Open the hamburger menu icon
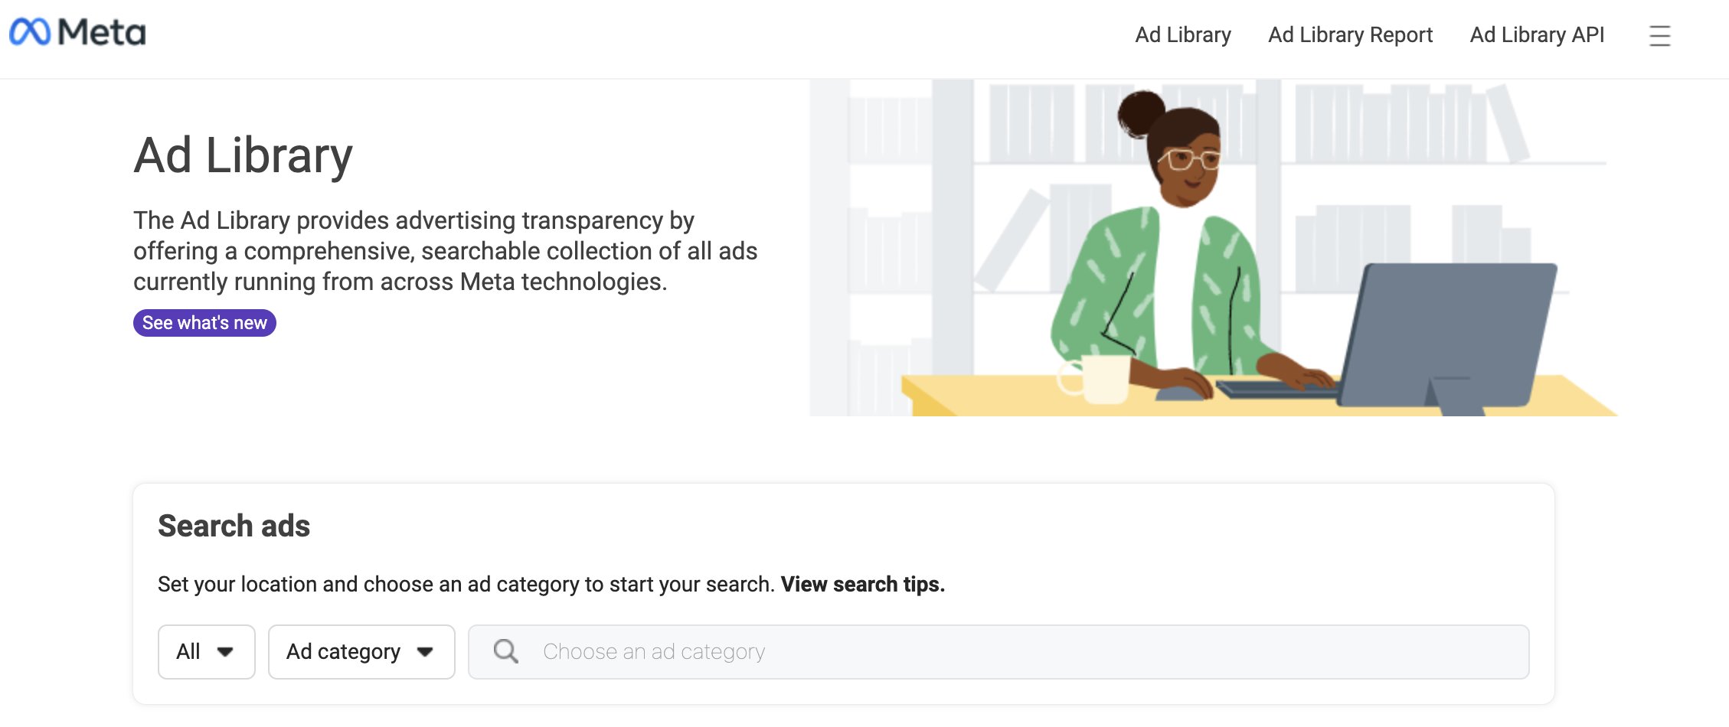The image size is (1729, 727). [1659, 36]
